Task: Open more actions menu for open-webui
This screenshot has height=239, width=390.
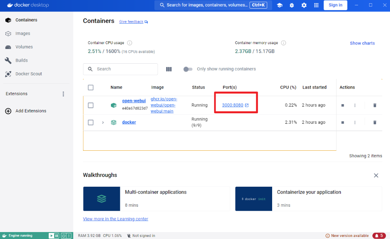Action: (355, 105)
